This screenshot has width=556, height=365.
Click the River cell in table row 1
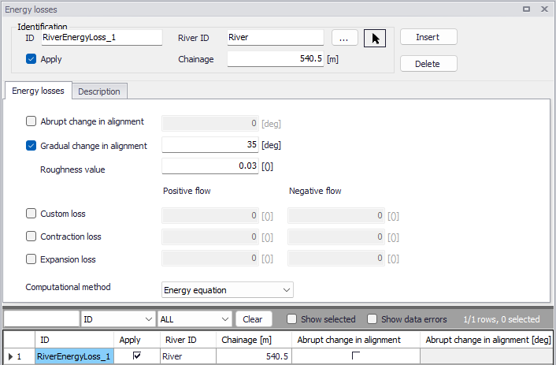(188, 356)
